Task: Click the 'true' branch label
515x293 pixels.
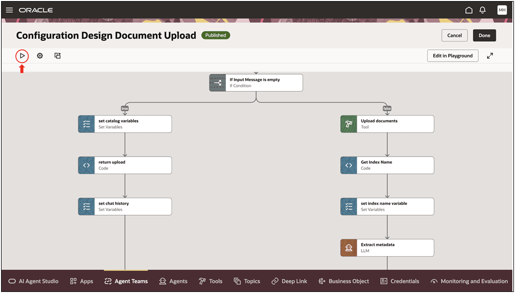Action: click(125, 108)
